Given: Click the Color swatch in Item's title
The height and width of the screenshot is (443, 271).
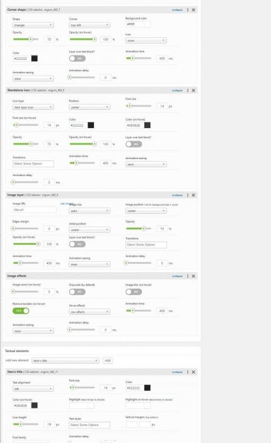Looking at the screenshot, I should (x=147, y=387).
